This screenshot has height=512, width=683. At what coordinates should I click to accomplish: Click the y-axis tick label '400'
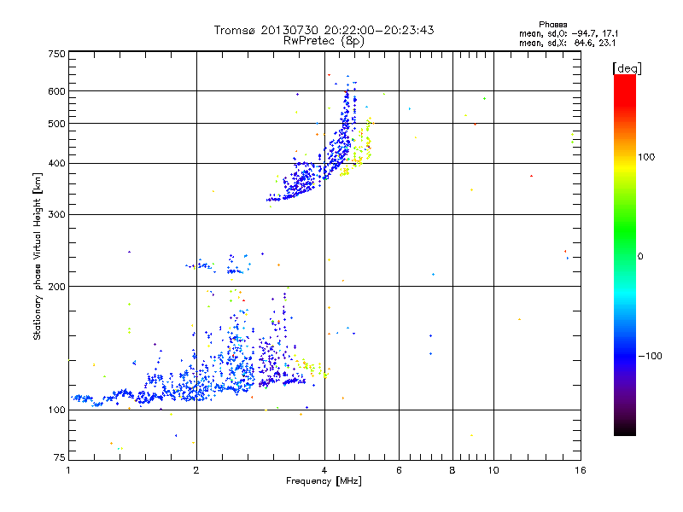click(x=56, y=164)
